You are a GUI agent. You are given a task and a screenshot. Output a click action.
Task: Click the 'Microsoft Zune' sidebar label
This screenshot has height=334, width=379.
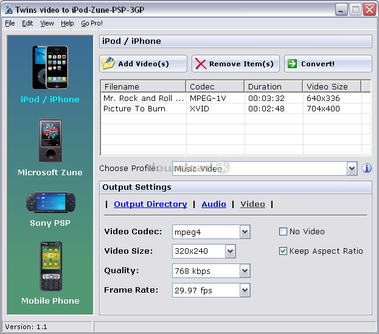pos(50,172)
